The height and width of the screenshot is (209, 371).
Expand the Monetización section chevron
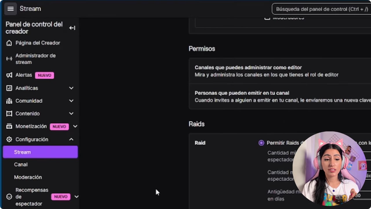click(75, 126)
